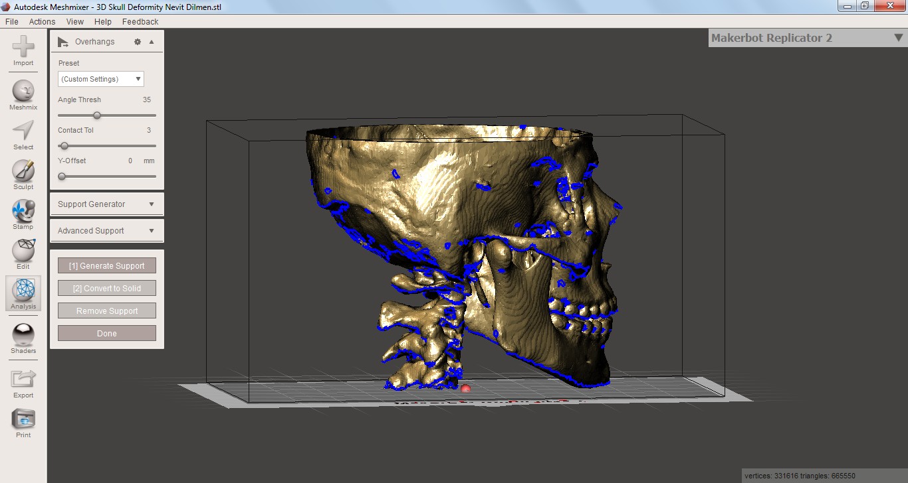908x483 pixels.
Task: Click the Print icon in the sidebar
Action: coord(23,422)
